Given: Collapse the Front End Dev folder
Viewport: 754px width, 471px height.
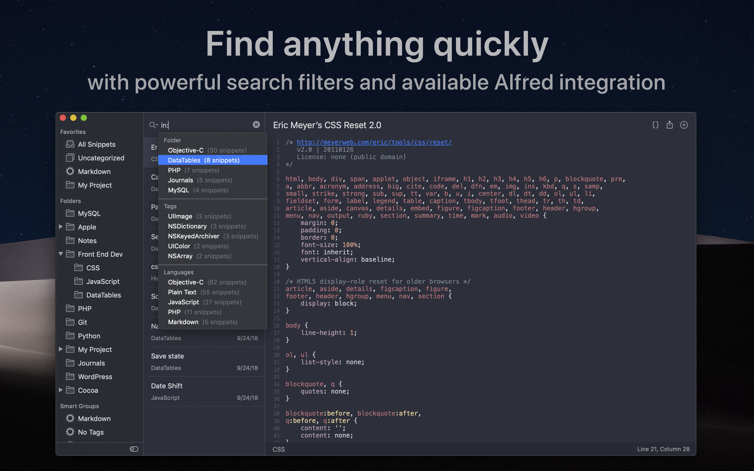Looking at the screenshot, I should 61,254.
